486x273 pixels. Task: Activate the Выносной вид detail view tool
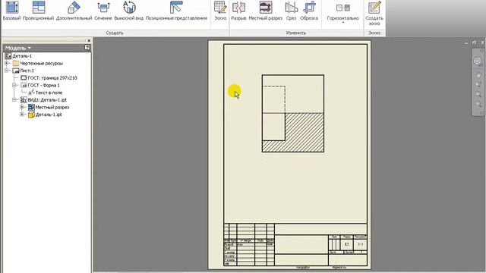[x=129, y=11]
